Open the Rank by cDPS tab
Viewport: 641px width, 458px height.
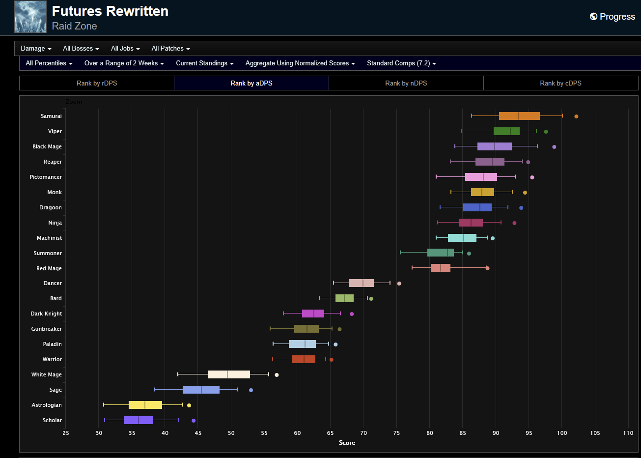coord(561,83)
